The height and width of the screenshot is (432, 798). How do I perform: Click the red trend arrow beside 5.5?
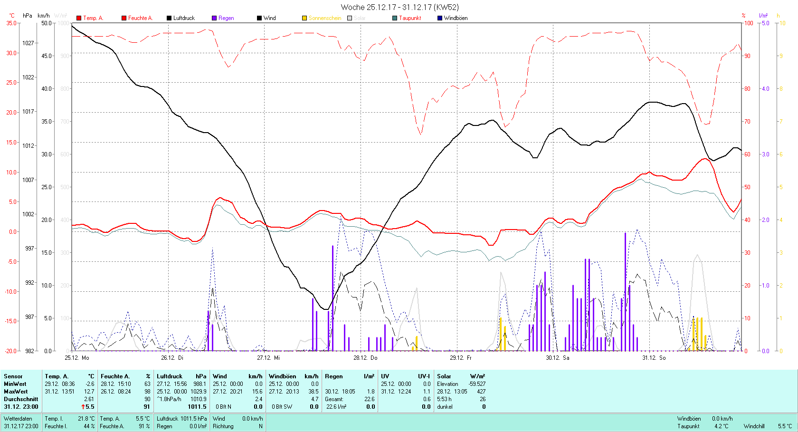pos(83,407)
